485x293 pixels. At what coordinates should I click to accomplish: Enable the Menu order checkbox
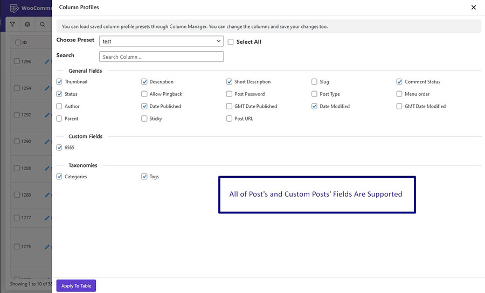point(399,94)
